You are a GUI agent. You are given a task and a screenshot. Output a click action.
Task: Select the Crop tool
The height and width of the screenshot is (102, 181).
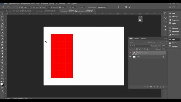(2, 26)
